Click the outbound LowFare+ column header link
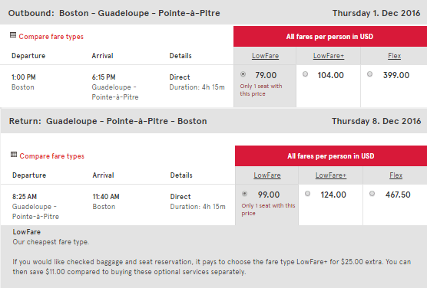Screen dimensions: 427x288 [x=329, y=56]
